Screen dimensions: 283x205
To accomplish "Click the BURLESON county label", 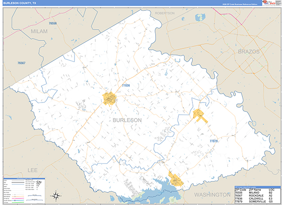I will 127,120.
